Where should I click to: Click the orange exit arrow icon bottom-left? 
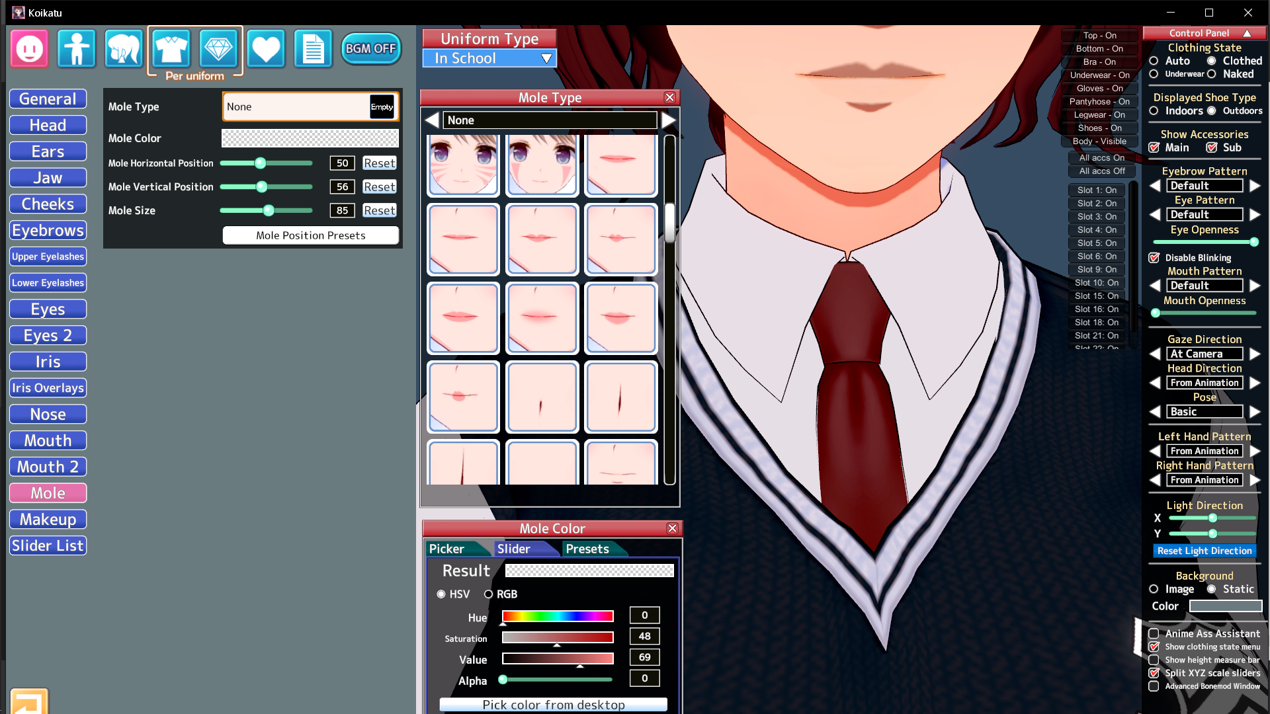pos(28,701)
